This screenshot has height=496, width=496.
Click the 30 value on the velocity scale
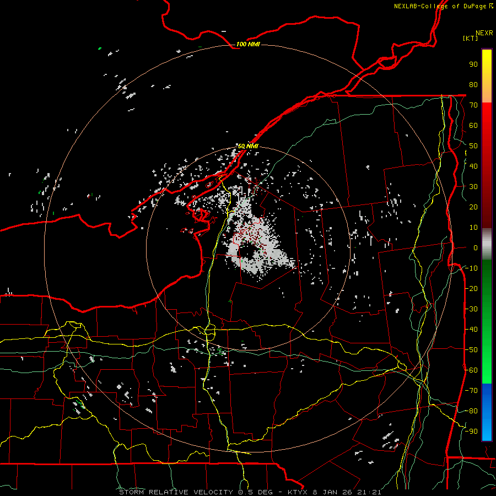point(473,187)
